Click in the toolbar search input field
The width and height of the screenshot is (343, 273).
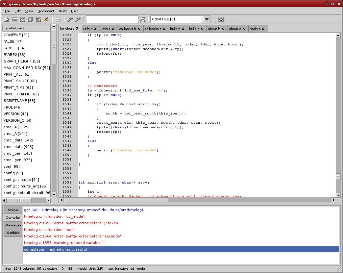tap(112, 19)
